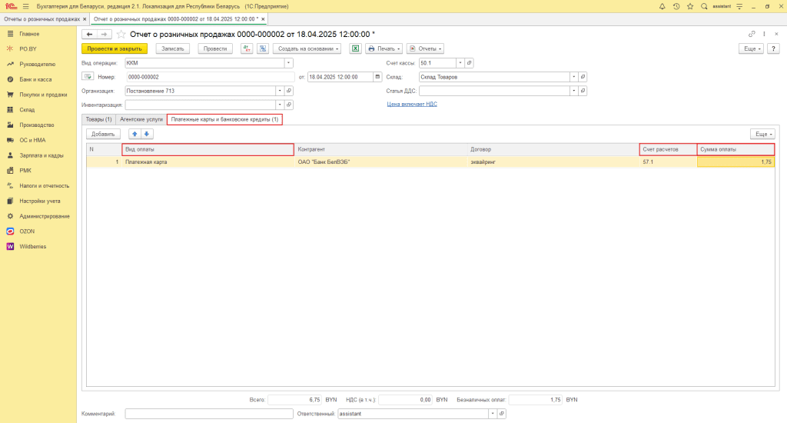Click the Провести button
The image size is (787, 423).
tap(215, 48)
